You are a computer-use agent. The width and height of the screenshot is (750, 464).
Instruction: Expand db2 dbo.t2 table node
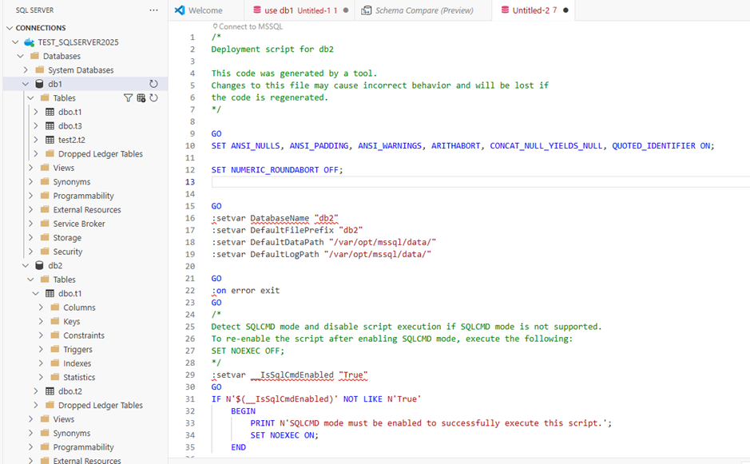tap(36, 391)
